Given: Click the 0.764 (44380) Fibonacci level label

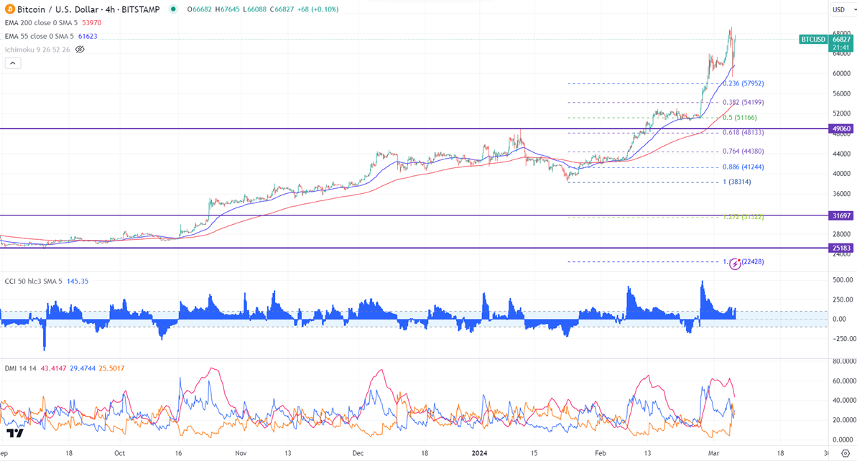Looking at the screenshot, I should [743, 152].
